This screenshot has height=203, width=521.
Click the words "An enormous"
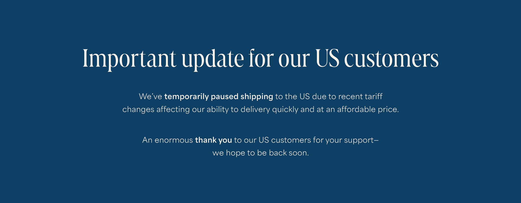pos(167,140)
